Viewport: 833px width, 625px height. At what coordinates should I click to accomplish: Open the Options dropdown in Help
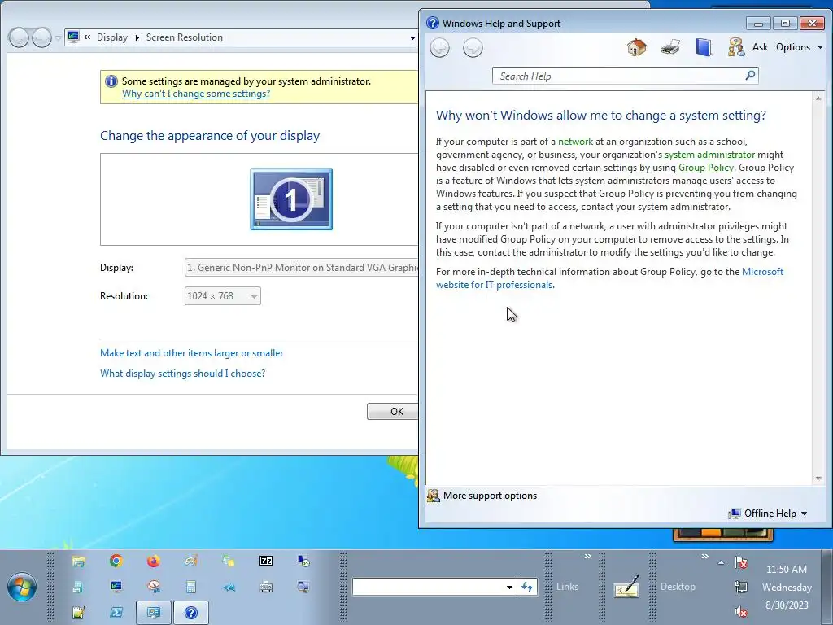[x=800, y=47]
